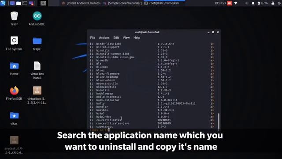
Task: Open the notifications bell icon
Action: tap(253, 3)
